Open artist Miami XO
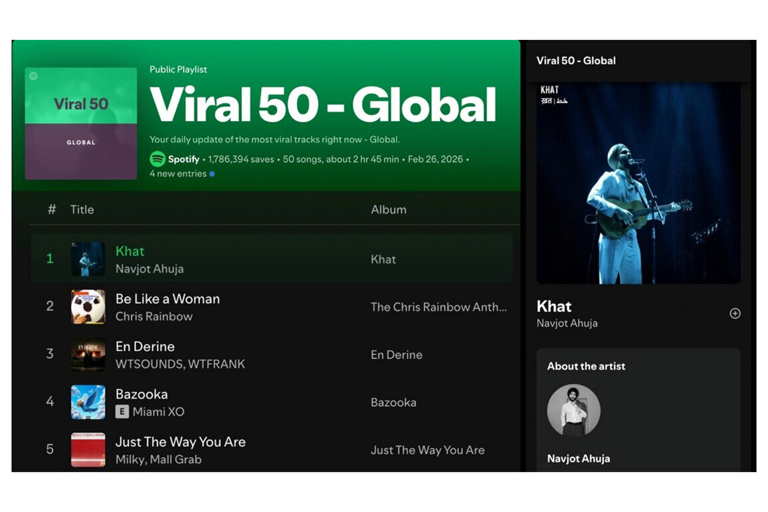Image resolution: width=768 pixels, height=512 pixels. click(x=158, y=412)
